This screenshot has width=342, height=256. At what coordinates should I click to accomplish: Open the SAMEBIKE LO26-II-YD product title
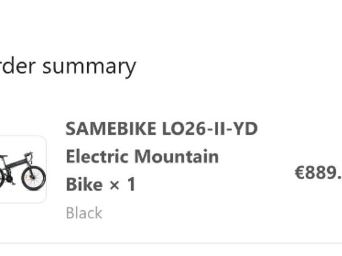[161, 129]
